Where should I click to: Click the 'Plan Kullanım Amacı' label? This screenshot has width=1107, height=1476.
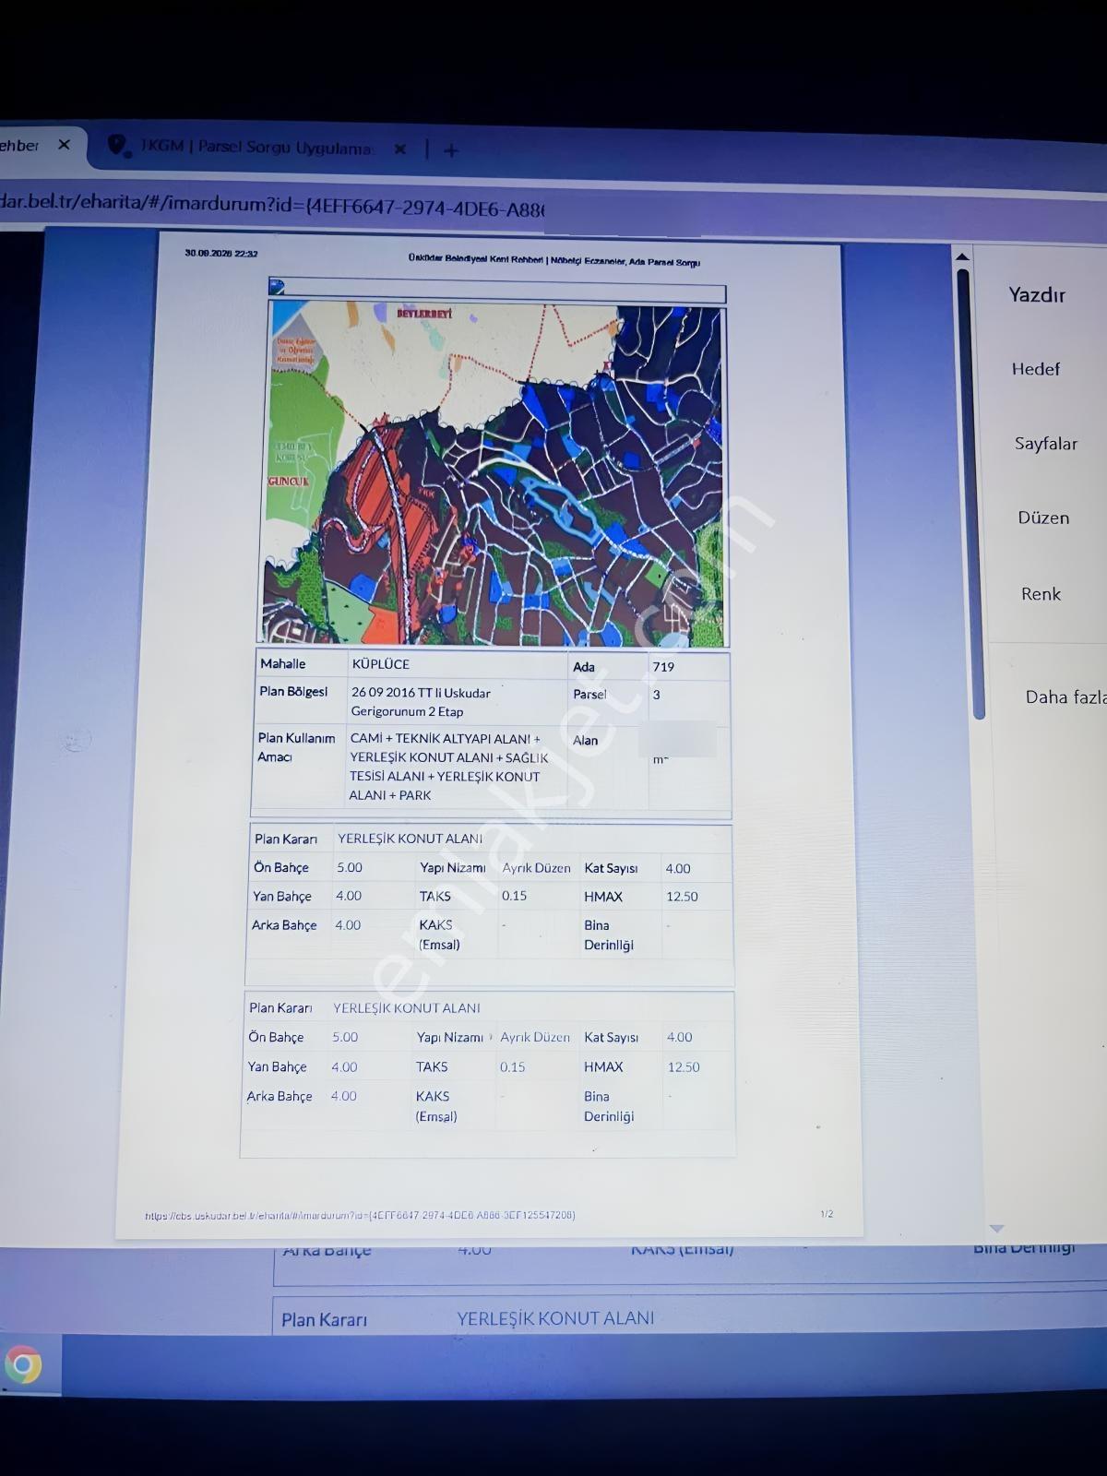[296, 747]
